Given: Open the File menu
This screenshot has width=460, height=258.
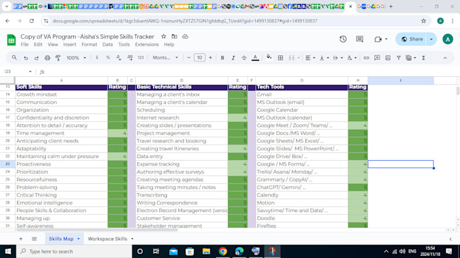Looking at the screenshot, I should (24, 45).
